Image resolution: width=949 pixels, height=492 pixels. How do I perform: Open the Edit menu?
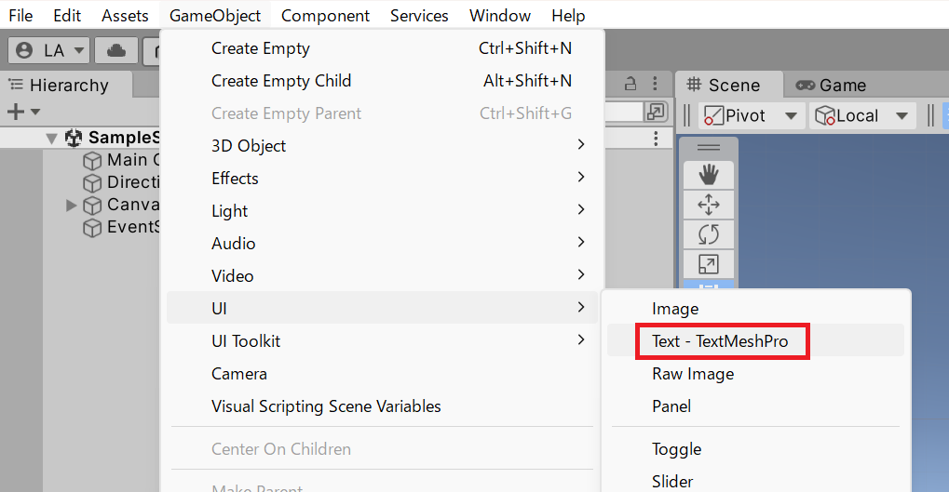[66, 15]
